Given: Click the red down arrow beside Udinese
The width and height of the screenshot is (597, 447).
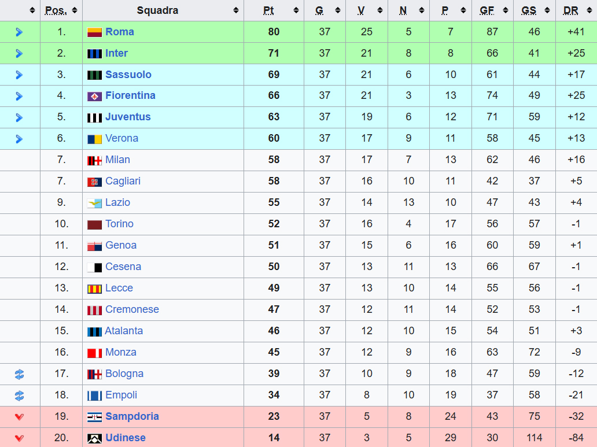Looking at the screenshot, I should pos(20,438).
